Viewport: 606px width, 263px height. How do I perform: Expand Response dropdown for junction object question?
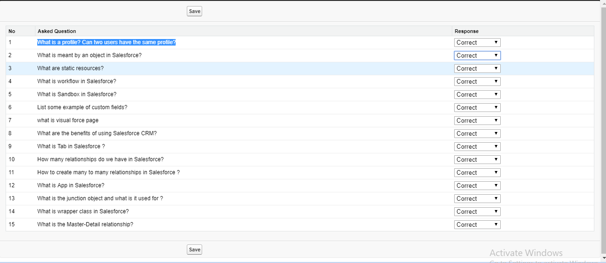pyautogui.click(x=477, y=198)
